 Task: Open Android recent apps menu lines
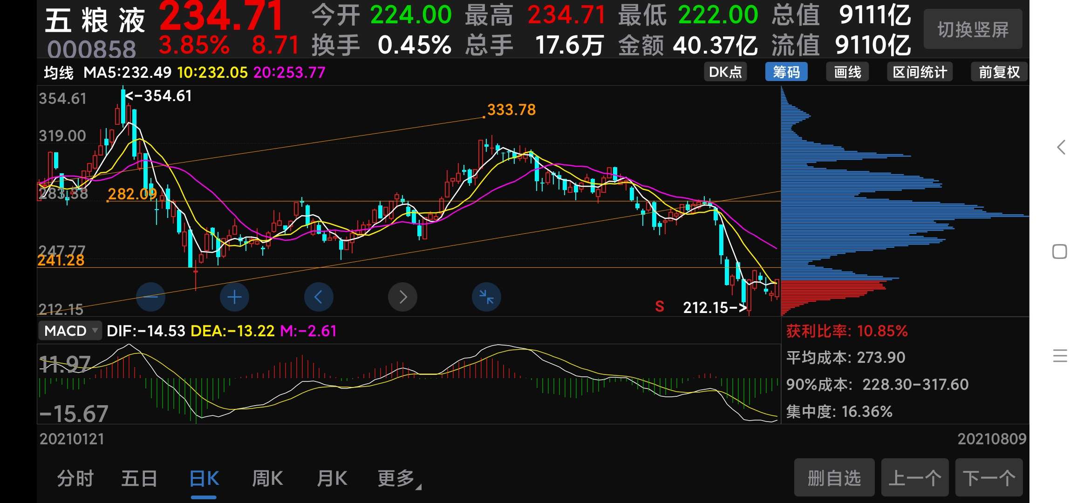(x=1060, y=356)
